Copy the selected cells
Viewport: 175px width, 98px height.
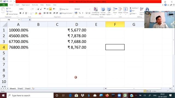(x=10, y=11)
